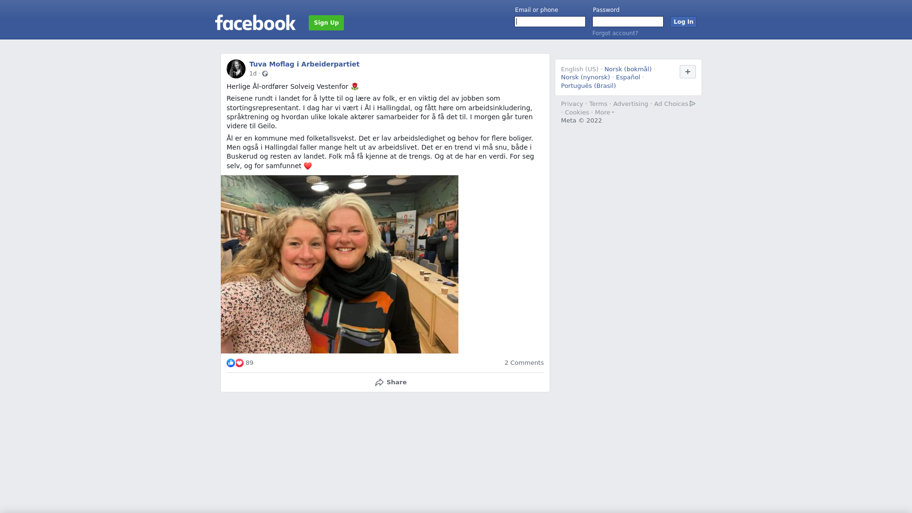This screenshot has height=513, width=912.
Task: Click the public globe privacy icon
Action: tap(265, 74)
